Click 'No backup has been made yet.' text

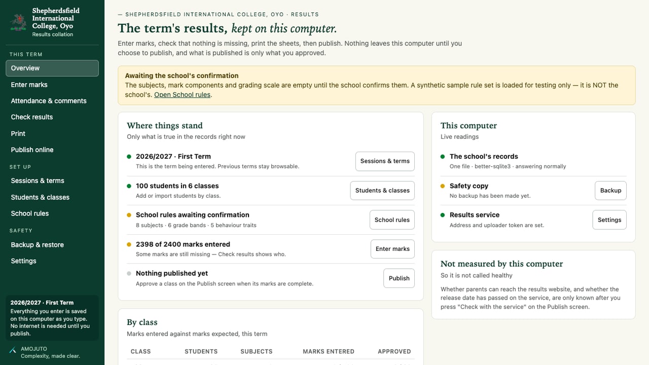pyautogui.click(x=490, y=196)
